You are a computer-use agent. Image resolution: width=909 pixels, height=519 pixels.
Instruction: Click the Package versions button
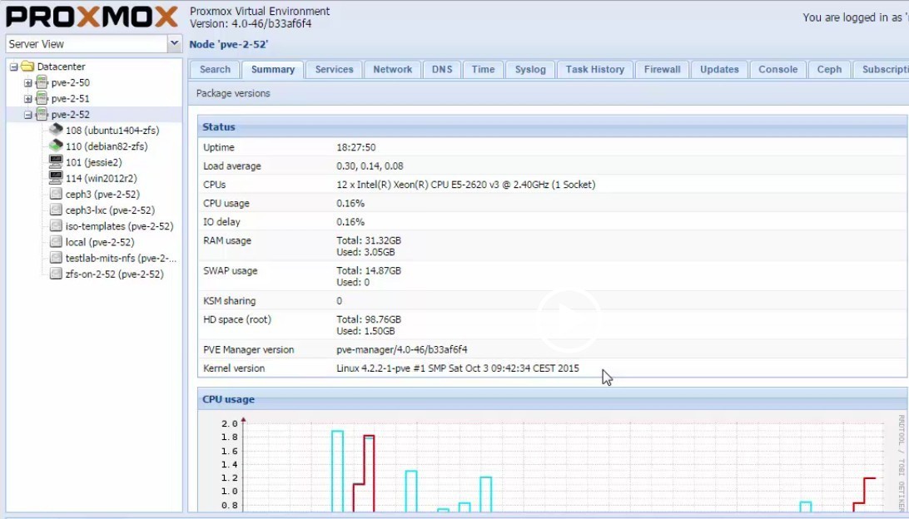[233, 93]
